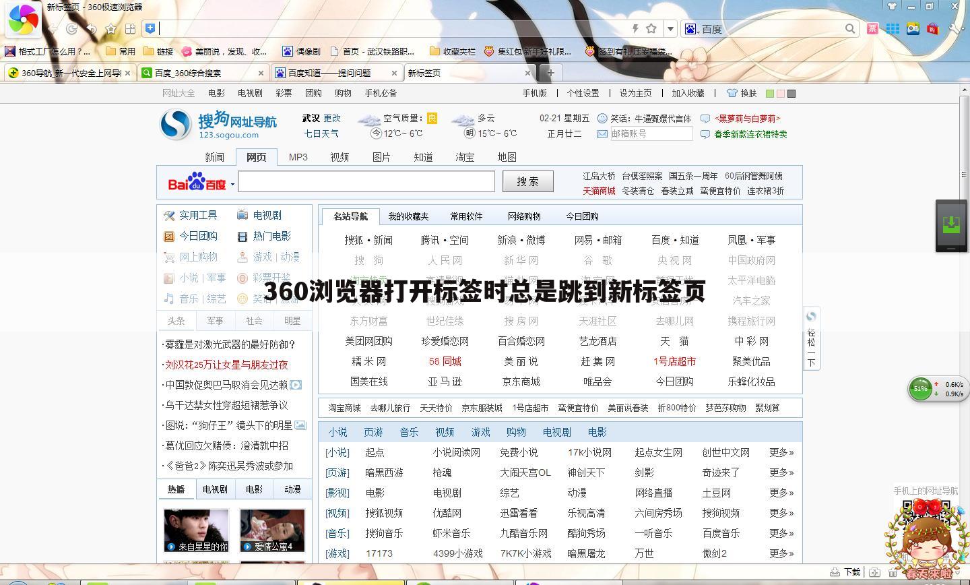
Task: Click the pink 票 ticket extension icon
Action: [872, 28]
